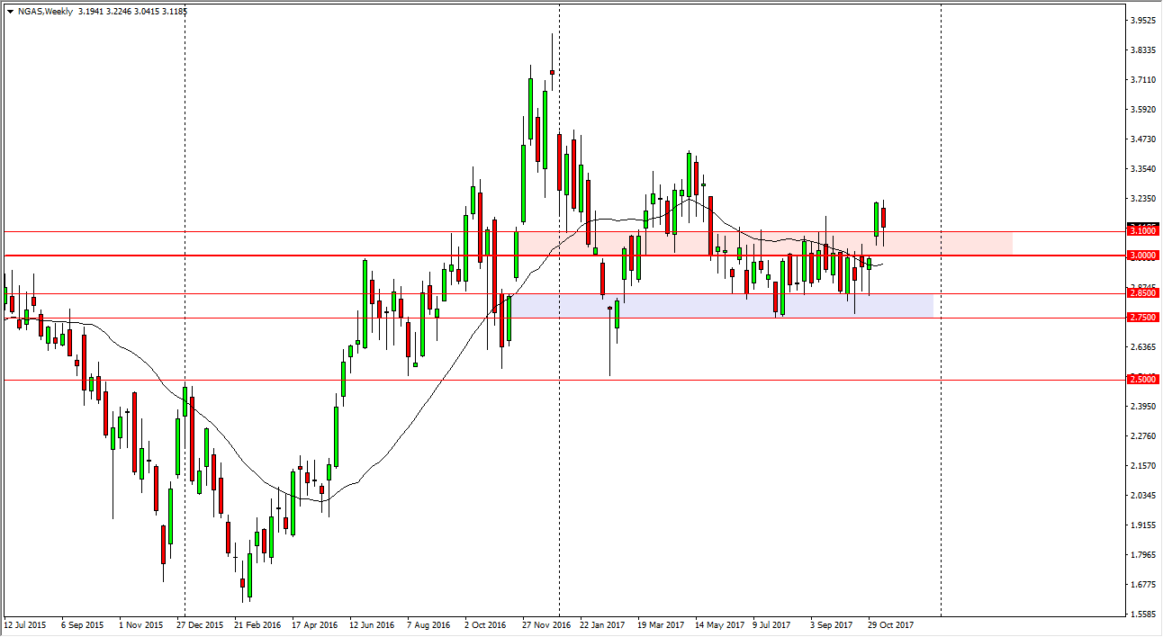The height and width of the screenshot is (637, 1163).
Task: Click the 27 Nov 2016 date label
Action: pyautogui.click(x=545, y=624)
